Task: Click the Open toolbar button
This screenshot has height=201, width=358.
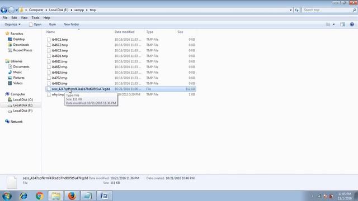Action: [35, 25]
